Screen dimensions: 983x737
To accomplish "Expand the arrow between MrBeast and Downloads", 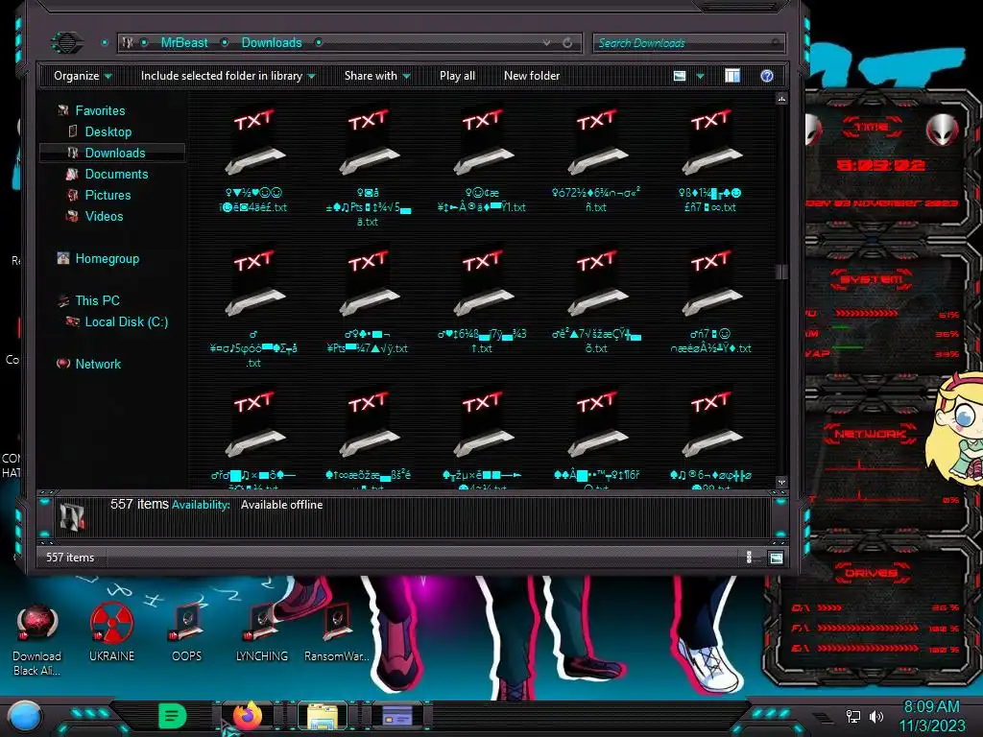I will click(x=225, y=42).
